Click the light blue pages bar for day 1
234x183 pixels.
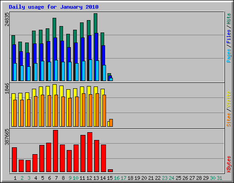[15, 72]
